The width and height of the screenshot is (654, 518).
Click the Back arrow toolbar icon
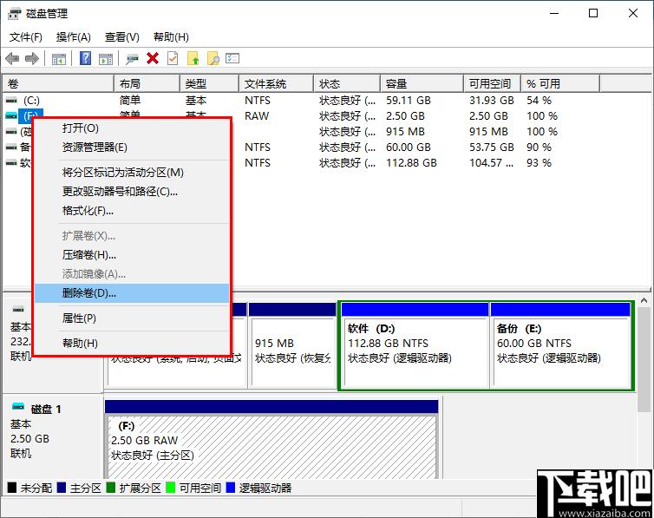point(12,58)
